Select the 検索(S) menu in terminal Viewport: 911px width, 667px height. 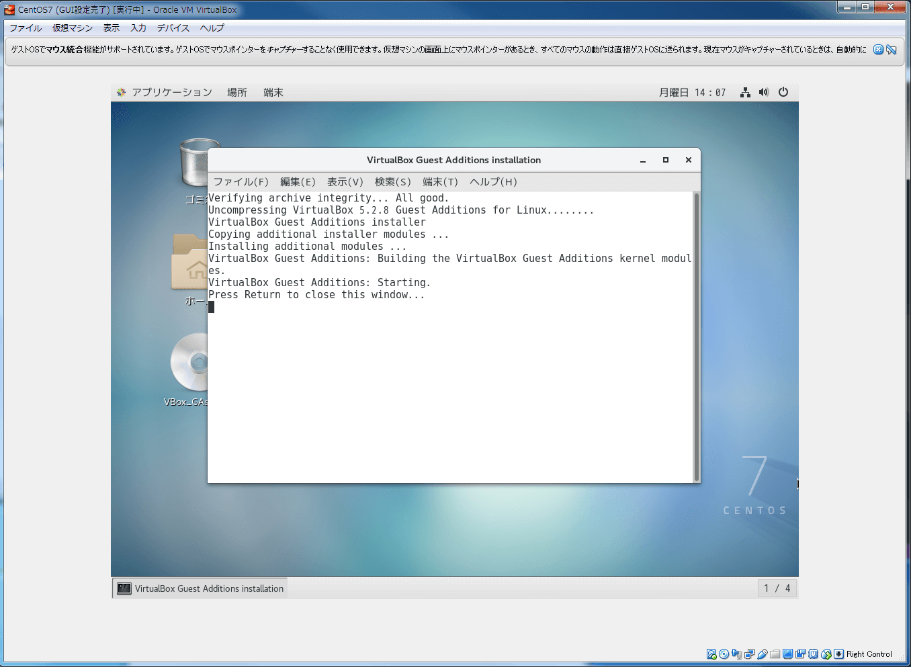pyautogui.click(x=393, y=181)
